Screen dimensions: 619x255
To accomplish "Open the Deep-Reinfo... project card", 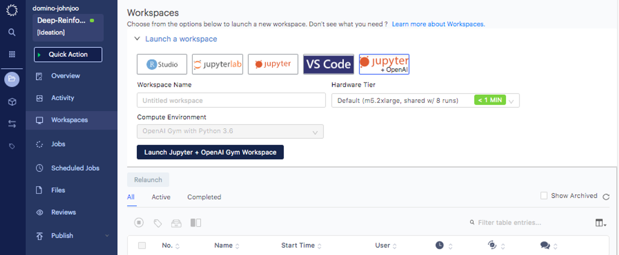I will [68, 27].
